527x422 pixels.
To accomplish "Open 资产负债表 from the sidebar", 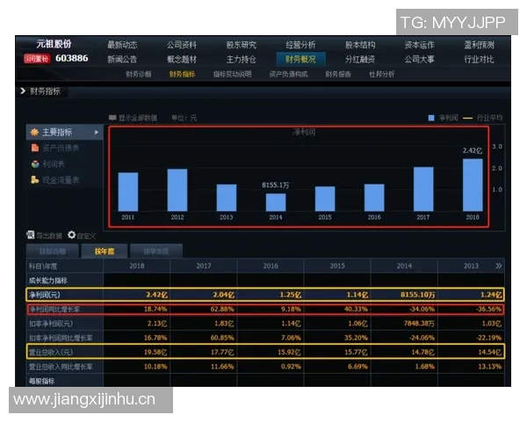I will [x=60, y=148].
